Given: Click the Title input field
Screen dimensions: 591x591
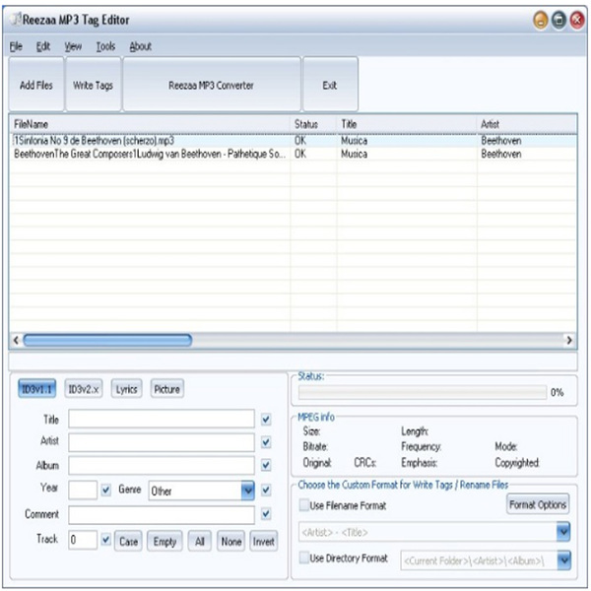Looking at the screenshot, I should coord(162,419).
